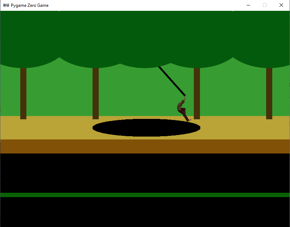Maximize the Pygame Zero Game window
Image resolution: width=290 pixels, height=227 pixels.
pyautogui.click(x=265, y=5)
